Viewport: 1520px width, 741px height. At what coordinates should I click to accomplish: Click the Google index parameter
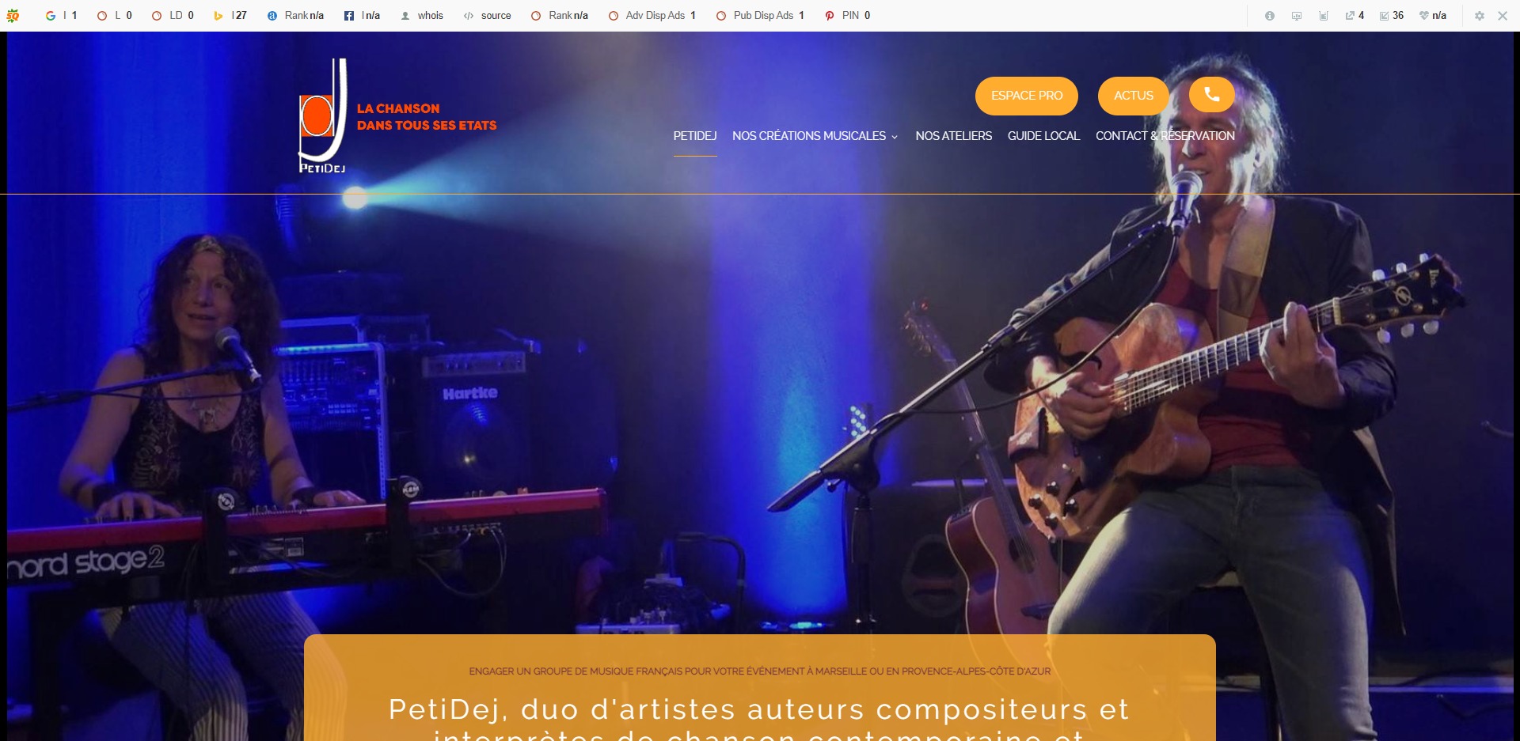[x=61, y=16]
